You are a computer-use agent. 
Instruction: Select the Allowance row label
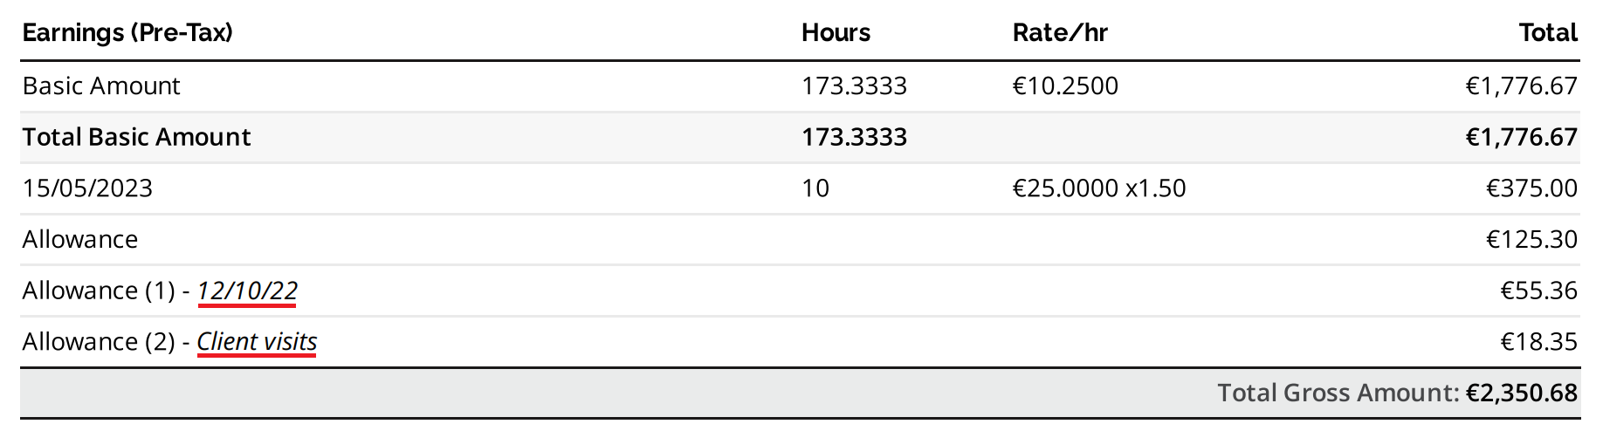(x=80, y=239)
